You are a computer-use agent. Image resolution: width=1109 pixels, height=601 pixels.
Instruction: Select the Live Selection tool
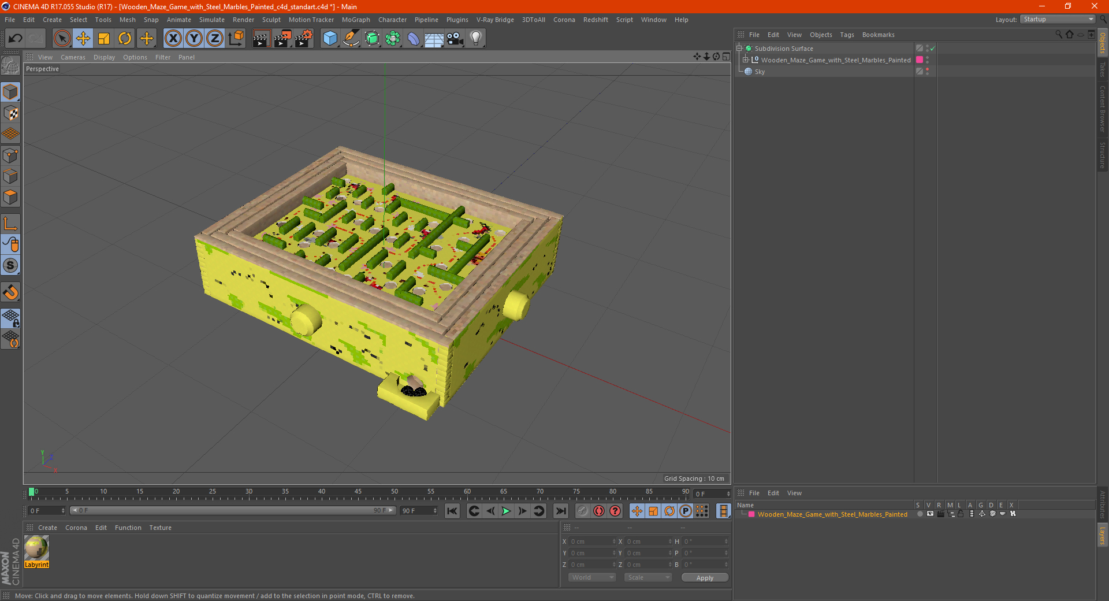click(62, 39)
